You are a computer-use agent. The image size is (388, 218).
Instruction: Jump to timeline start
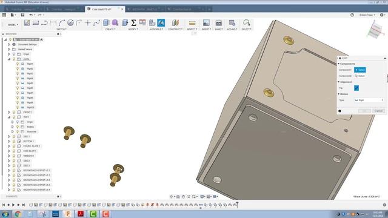[x=4, y=205]
